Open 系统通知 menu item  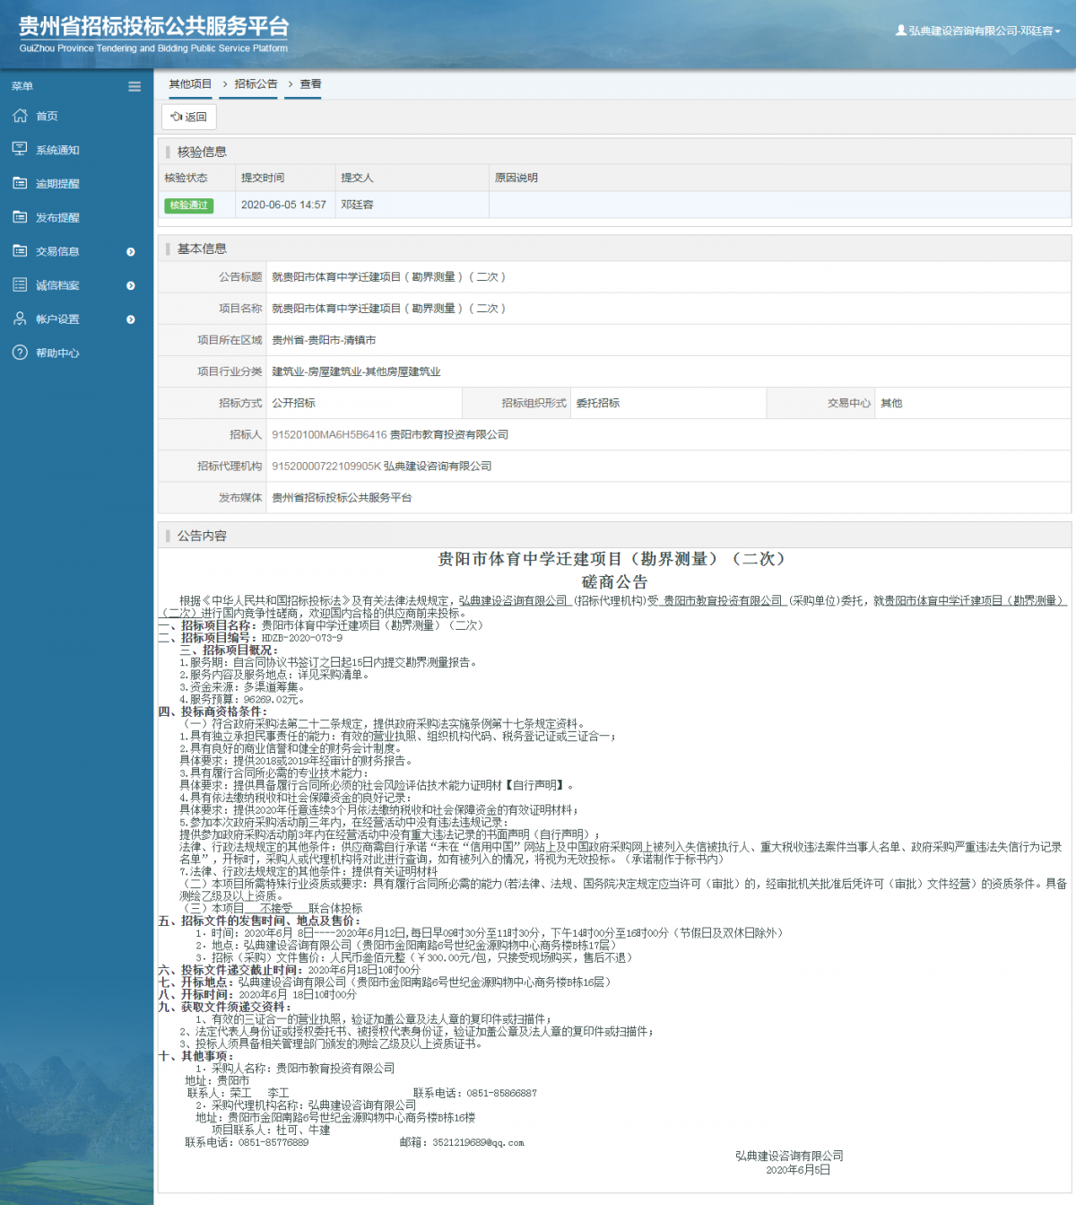[57, 150]
